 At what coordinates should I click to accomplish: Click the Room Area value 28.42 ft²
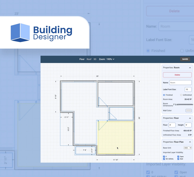point(188,99)
